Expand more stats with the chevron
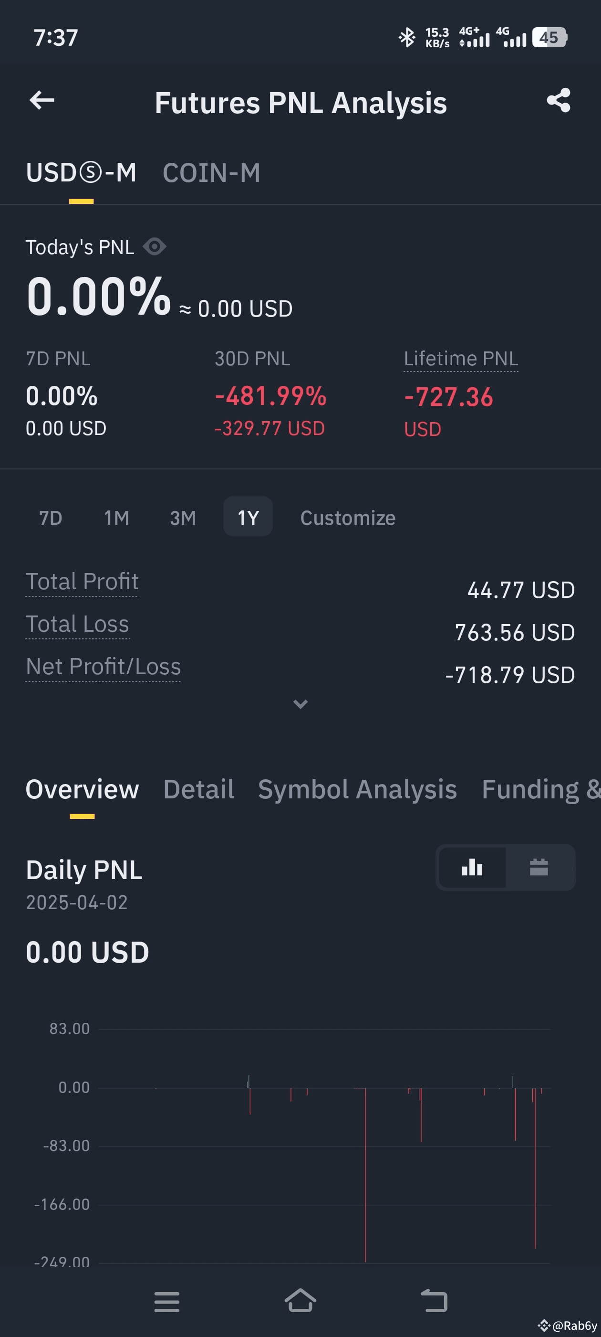Screen dimensions: 601x1337 coord(301,704)
